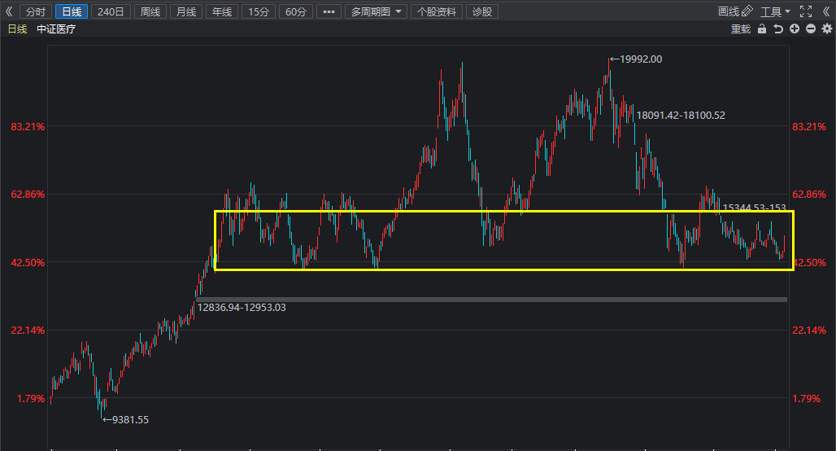Click the 中证医疗 index name
Viewport: 836px width, 451px height.
(56, 28)
